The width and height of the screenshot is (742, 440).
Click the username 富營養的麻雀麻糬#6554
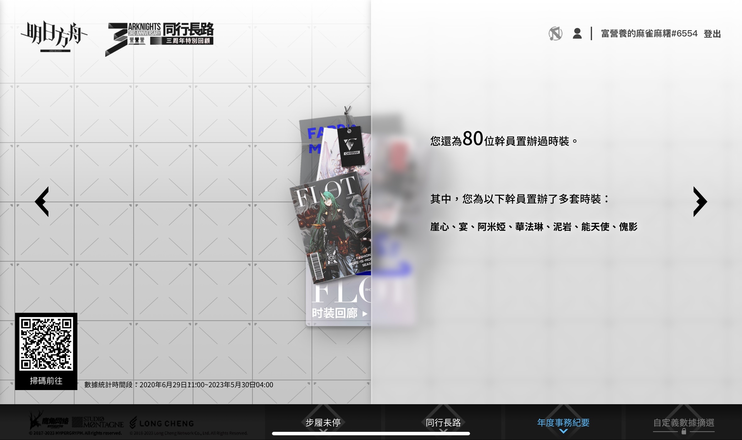[x=649, y=33]
